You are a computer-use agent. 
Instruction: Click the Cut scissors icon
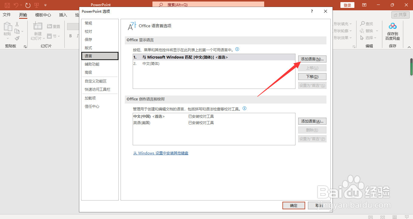[17, 24]
